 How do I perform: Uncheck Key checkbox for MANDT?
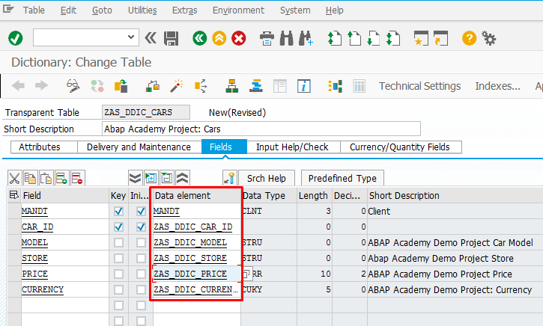tap(118, 211)
